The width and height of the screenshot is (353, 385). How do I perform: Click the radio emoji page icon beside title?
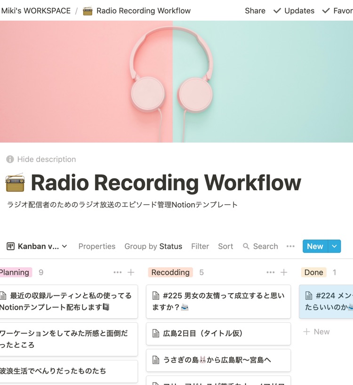coord(15,183)
